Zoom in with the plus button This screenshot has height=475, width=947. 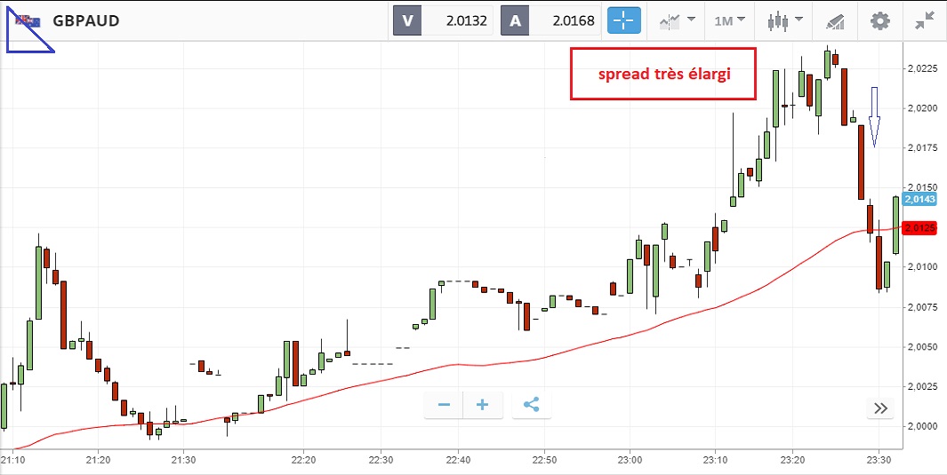483,405
